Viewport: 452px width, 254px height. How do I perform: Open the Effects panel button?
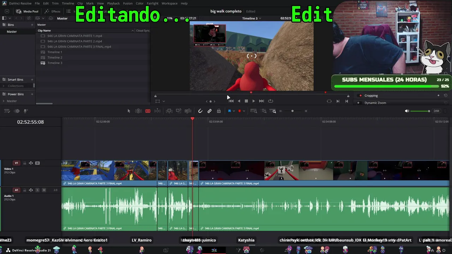52,11
